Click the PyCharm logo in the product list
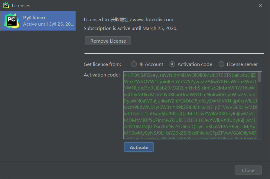 pos(12,21)
